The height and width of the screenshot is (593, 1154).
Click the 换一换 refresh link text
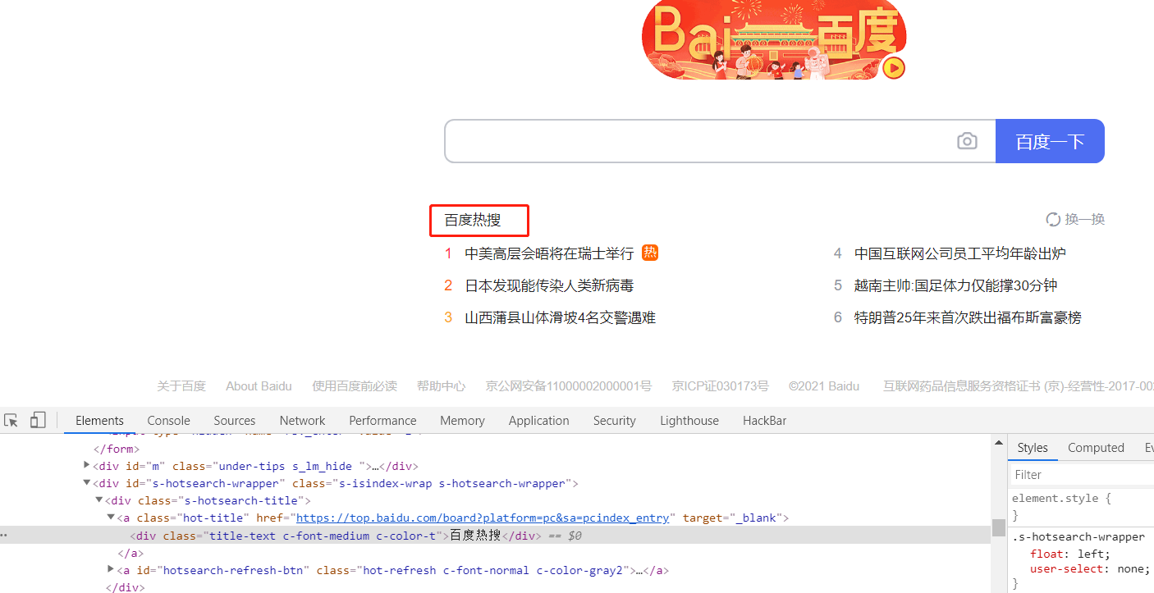1085,219
